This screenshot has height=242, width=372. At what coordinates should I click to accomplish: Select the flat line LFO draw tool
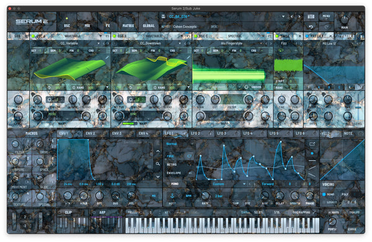(x=312, y=161)
